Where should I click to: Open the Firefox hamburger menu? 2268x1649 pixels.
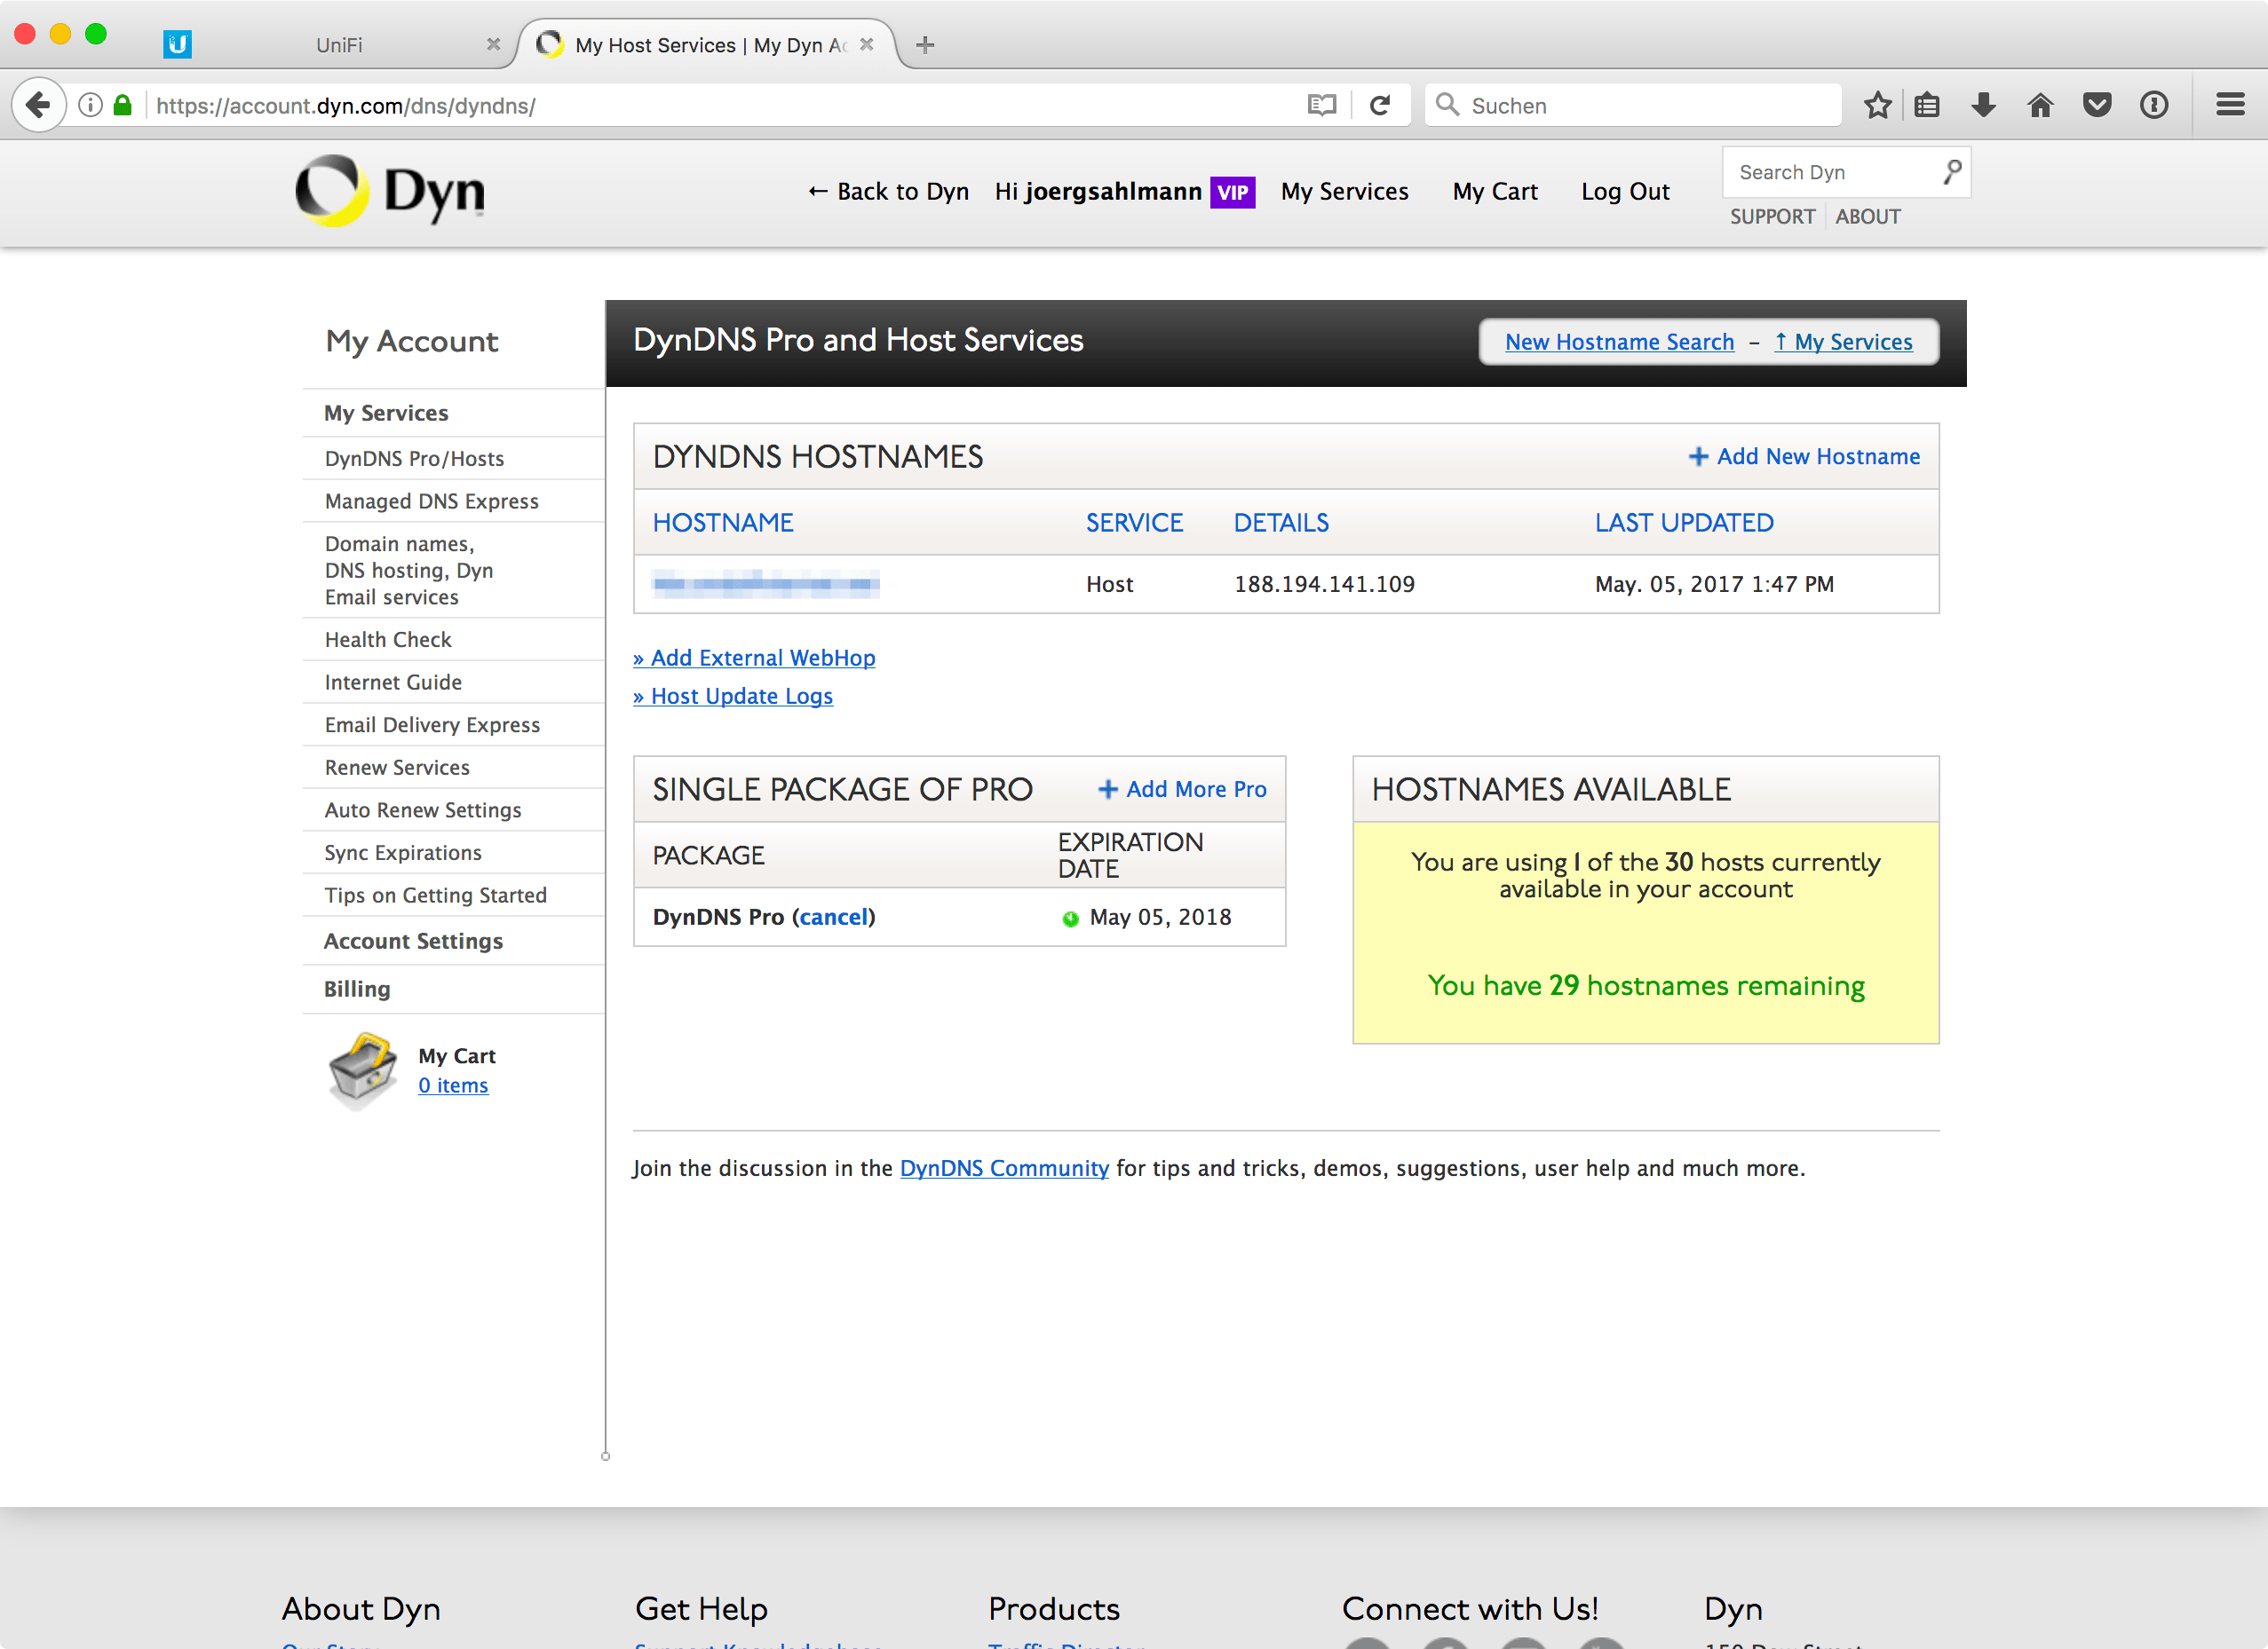click(2231, 105)
